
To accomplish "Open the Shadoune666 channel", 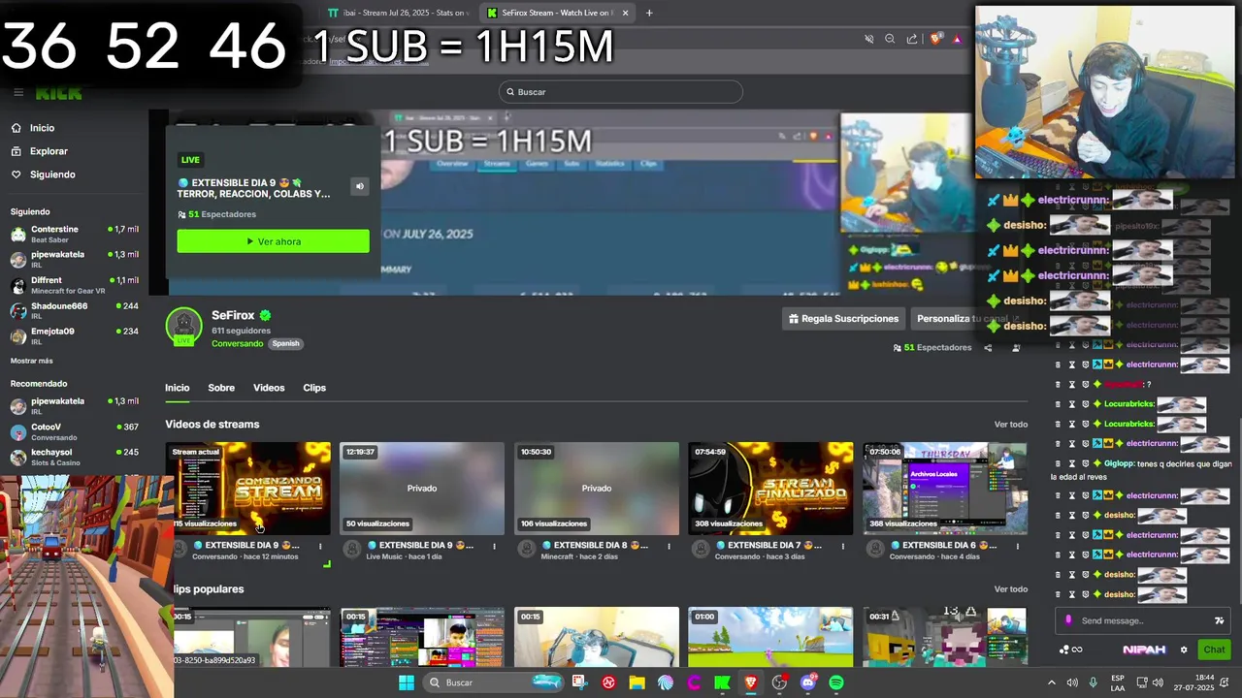I will (x=74, y=309).
